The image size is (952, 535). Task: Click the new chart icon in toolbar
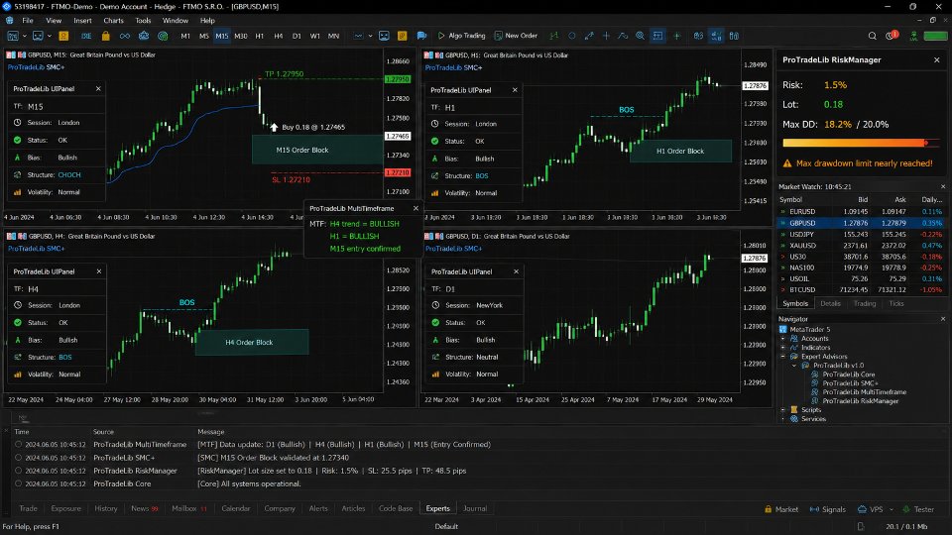(12, 36)
